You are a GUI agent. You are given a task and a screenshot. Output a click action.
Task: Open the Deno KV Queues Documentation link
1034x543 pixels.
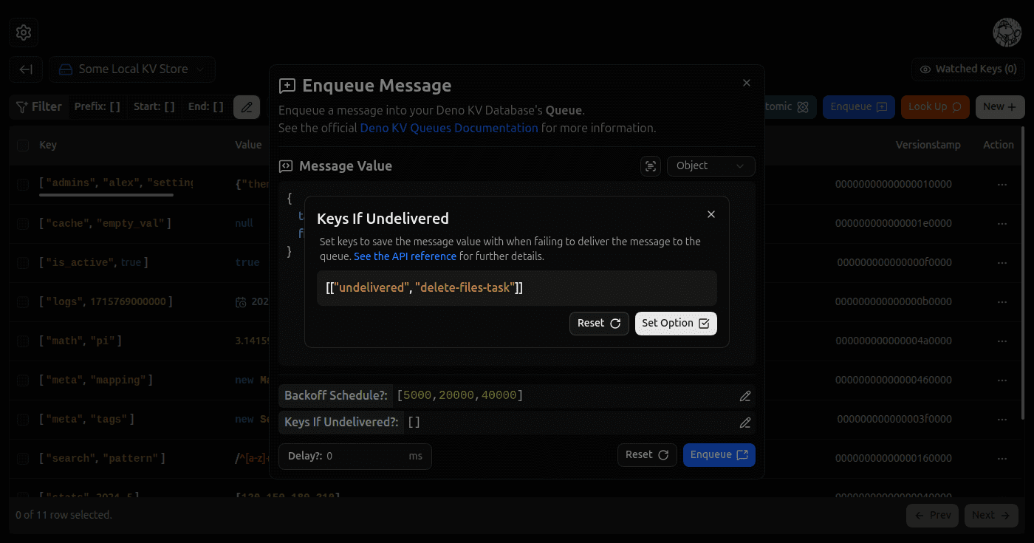pyautogui.click(x=449, y=128)
